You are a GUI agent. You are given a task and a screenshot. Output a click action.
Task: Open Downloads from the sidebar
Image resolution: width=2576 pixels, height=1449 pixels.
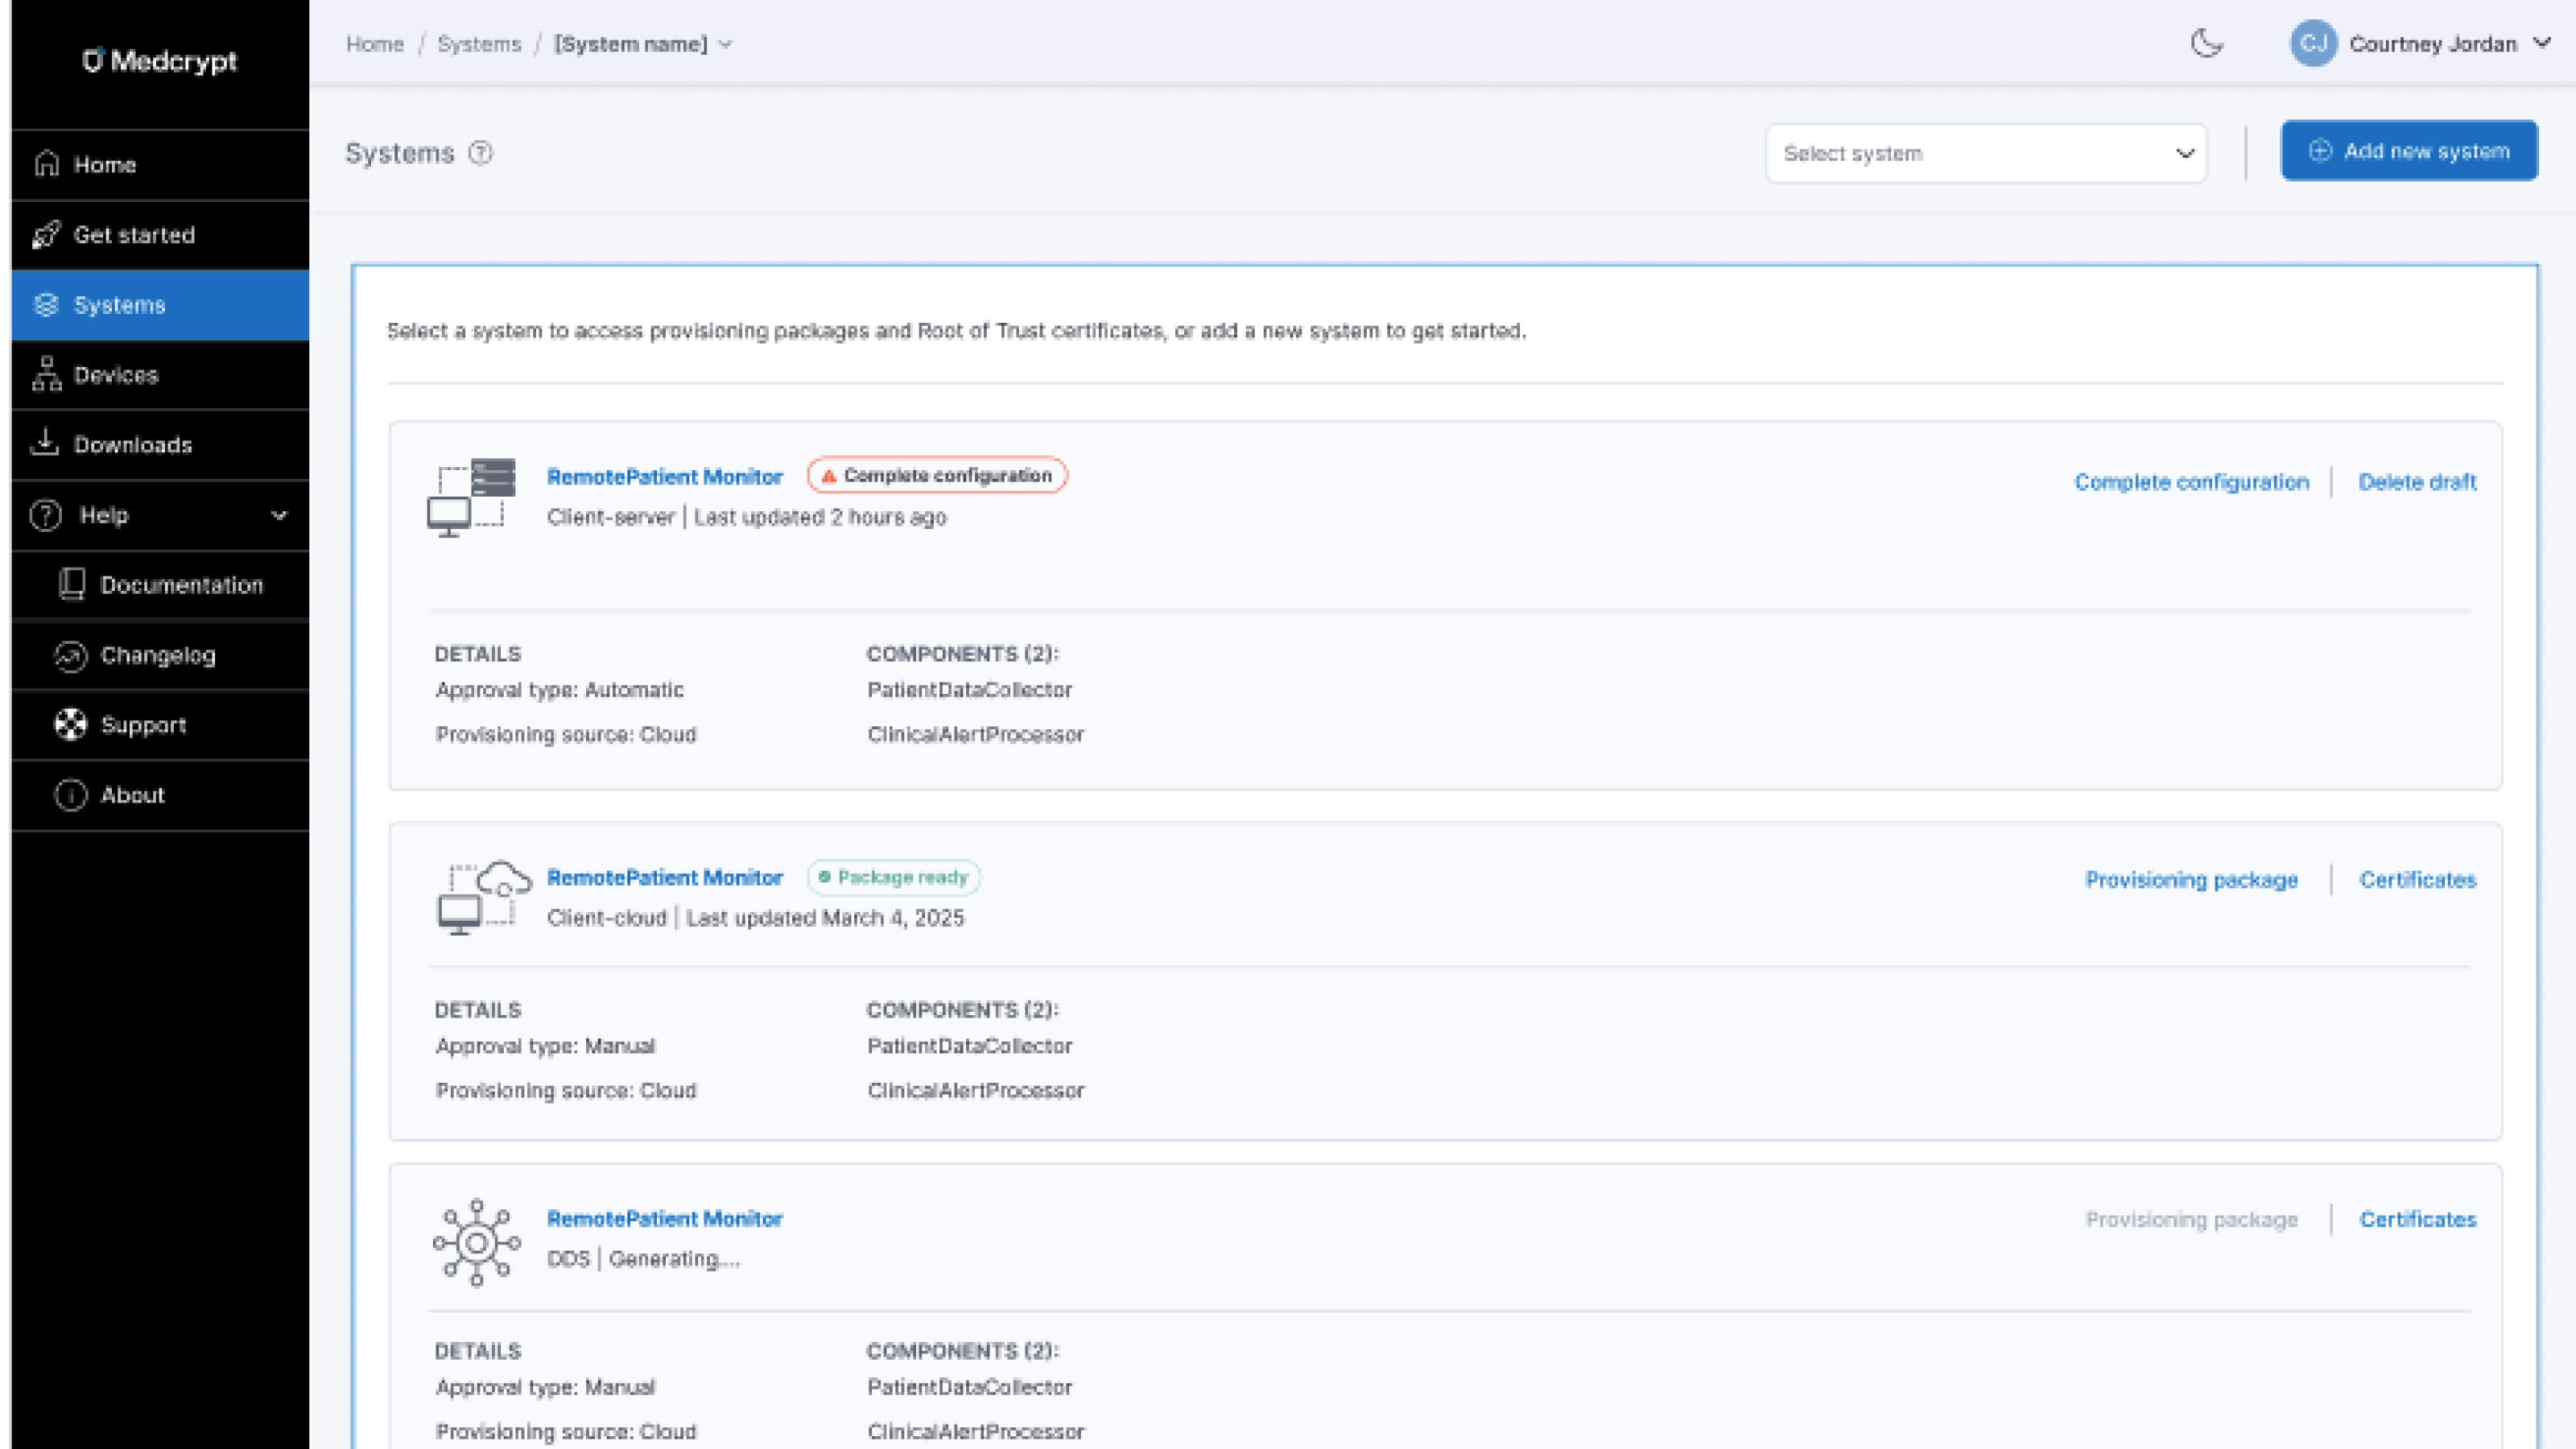point(132,445)
